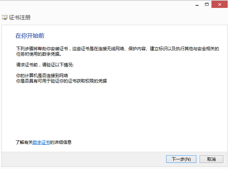Go forward with 下一步(N) button
The height and width of the screenshot is (169, 228).
click(x=181, y=159)
